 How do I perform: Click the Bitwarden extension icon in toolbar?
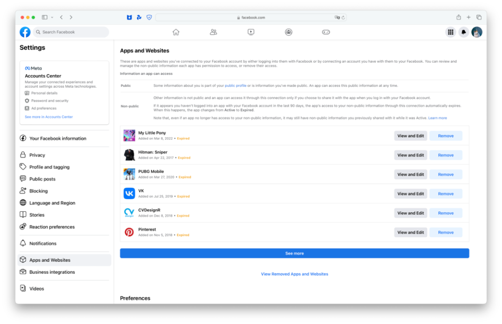click(x=129, y=17)
